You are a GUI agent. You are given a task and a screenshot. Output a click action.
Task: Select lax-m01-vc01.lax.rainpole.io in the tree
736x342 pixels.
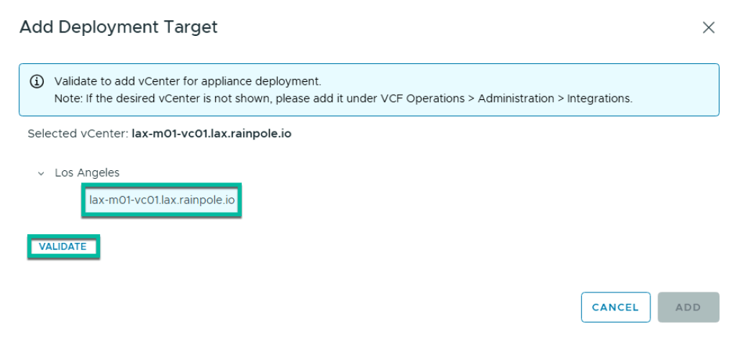(x=162, y=199)
